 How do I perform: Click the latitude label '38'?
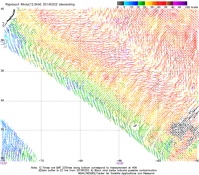[2, 40]
